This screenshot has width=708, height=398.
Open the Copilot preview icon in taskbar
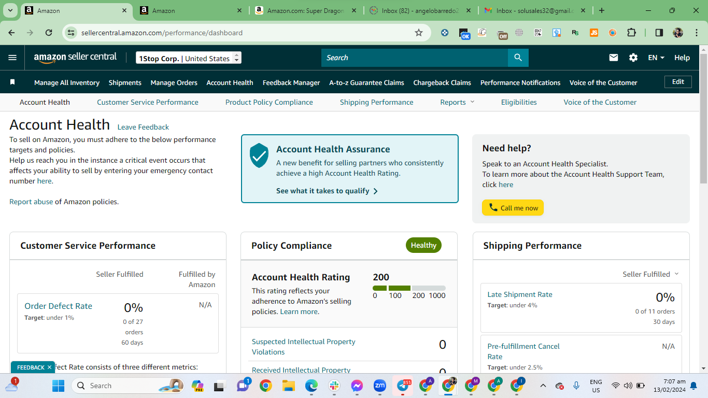(197, 386)
